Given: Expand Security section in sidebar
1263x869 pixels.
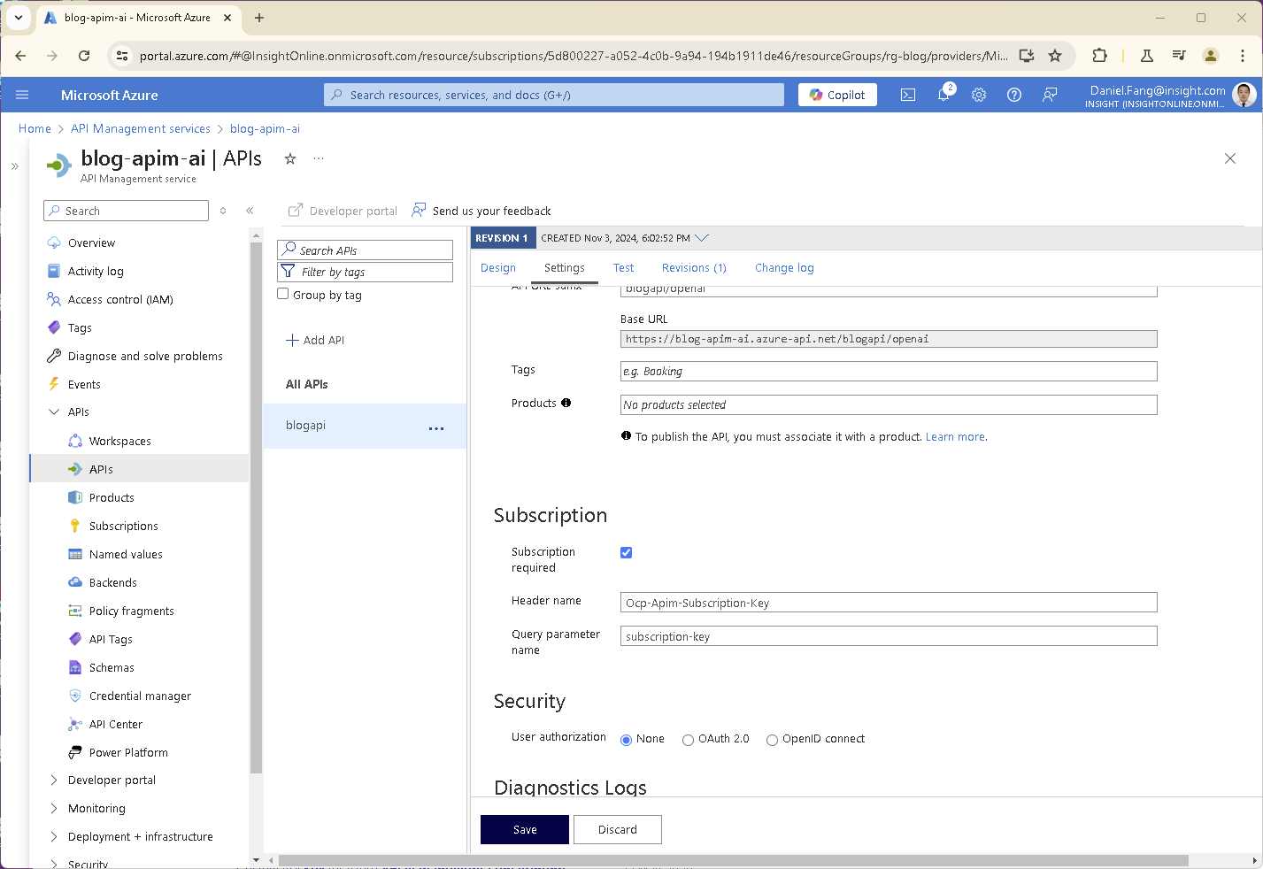Looking at the screenshot, I should pyautogui.click(x=54, y=864).
